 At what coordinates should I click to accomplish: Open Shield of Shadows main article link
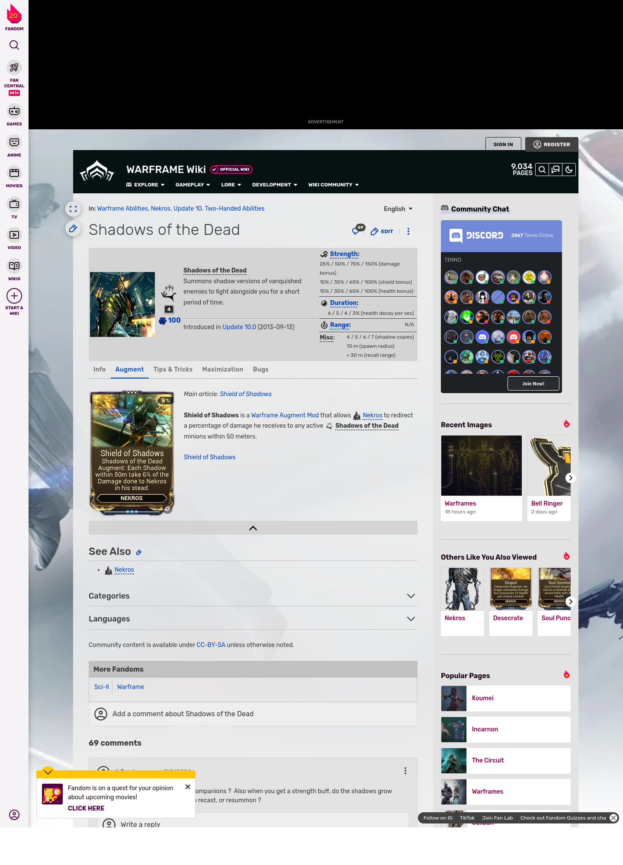tap(246, 394)
